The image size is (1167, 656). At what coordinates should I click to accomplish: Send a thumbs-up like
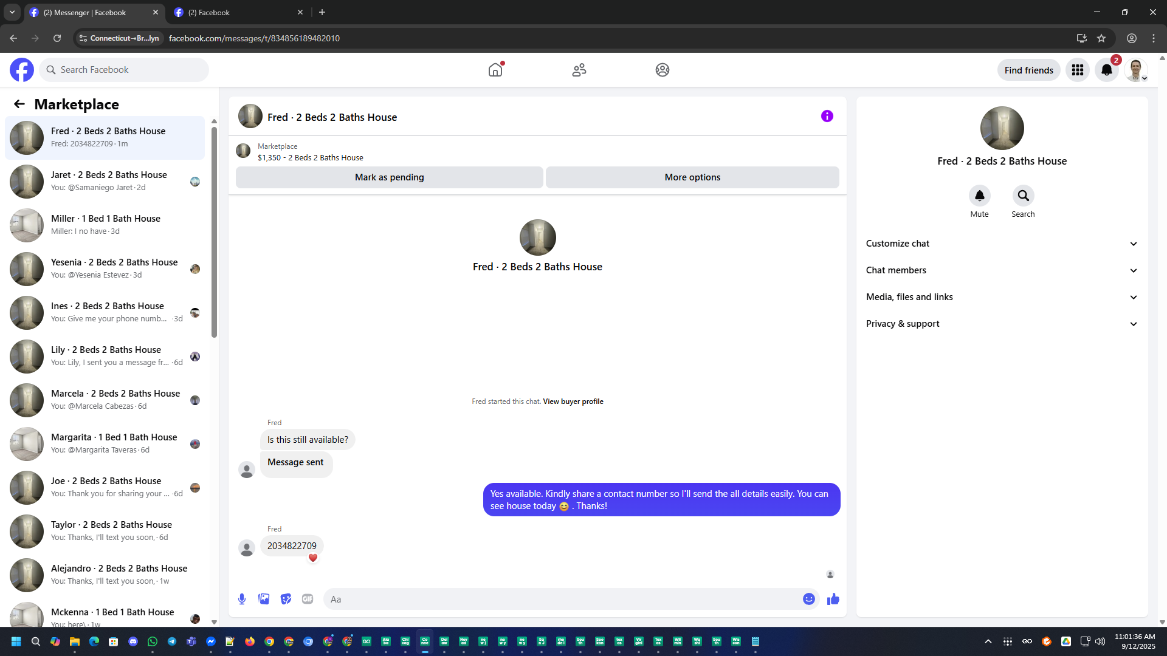(x=833, y=599)
